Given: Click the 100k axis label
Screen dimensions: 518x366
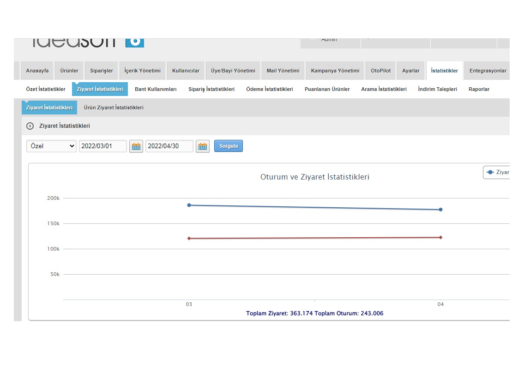Looking at the screenshot, I should pyautogui.click(x=53, y=249).
